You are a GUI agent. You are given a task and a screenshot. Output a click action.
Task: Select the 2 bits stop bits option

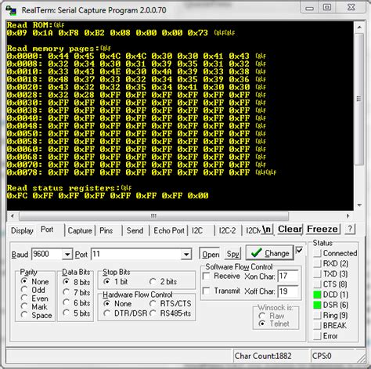[153, 282]
